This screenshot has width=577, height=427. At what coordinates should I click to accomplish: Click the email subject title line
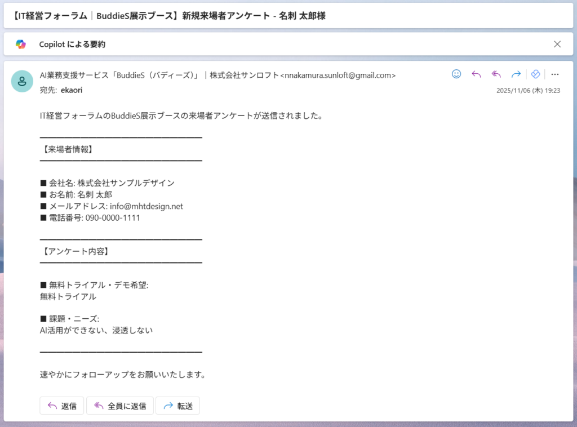[x=168, y=16]
